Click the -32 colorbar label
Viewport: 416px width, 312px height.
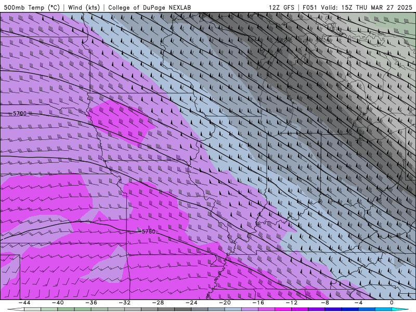click(124, 303)
